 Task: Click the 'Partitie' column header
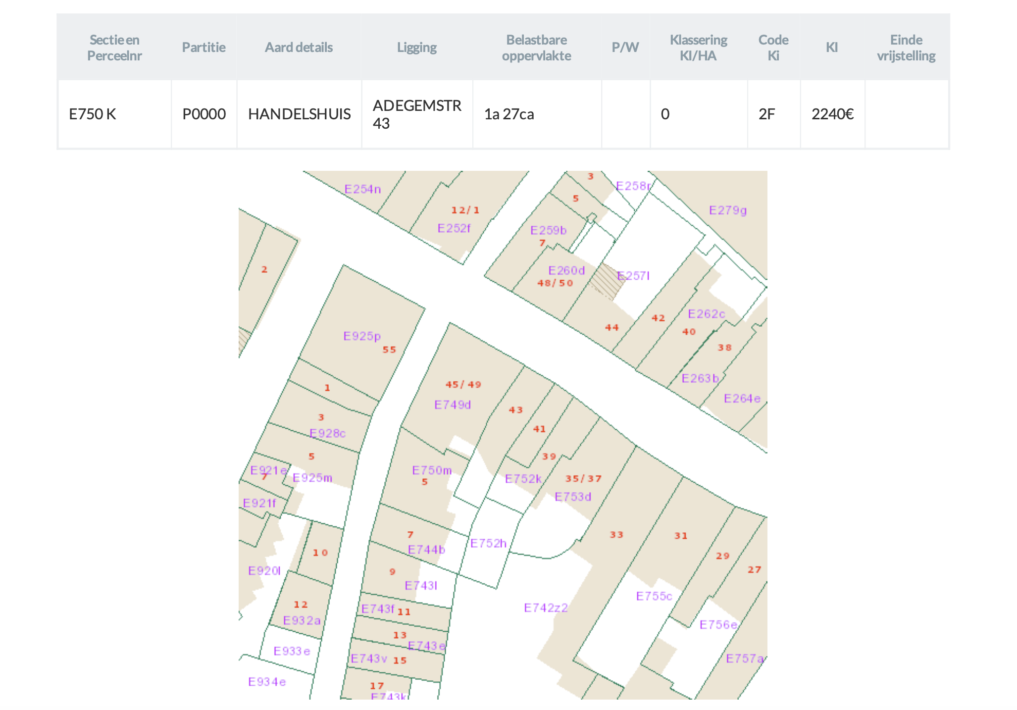click(x=203, y=48)
